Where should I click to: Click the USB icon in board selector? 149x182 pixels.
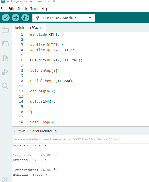(38, 18)
